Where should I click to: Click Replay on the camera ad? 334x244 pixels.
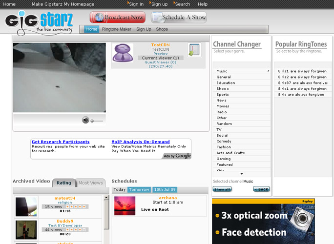tap(307, 201)
